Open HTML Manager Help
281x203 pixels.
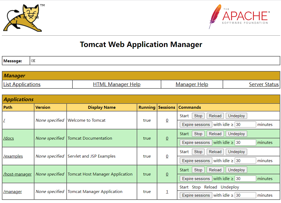(117, 84)
